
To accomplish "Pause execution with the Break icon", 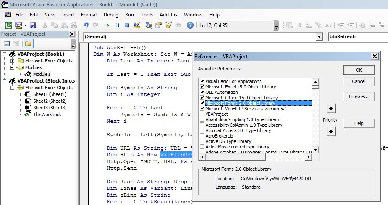I will point(117,25).
